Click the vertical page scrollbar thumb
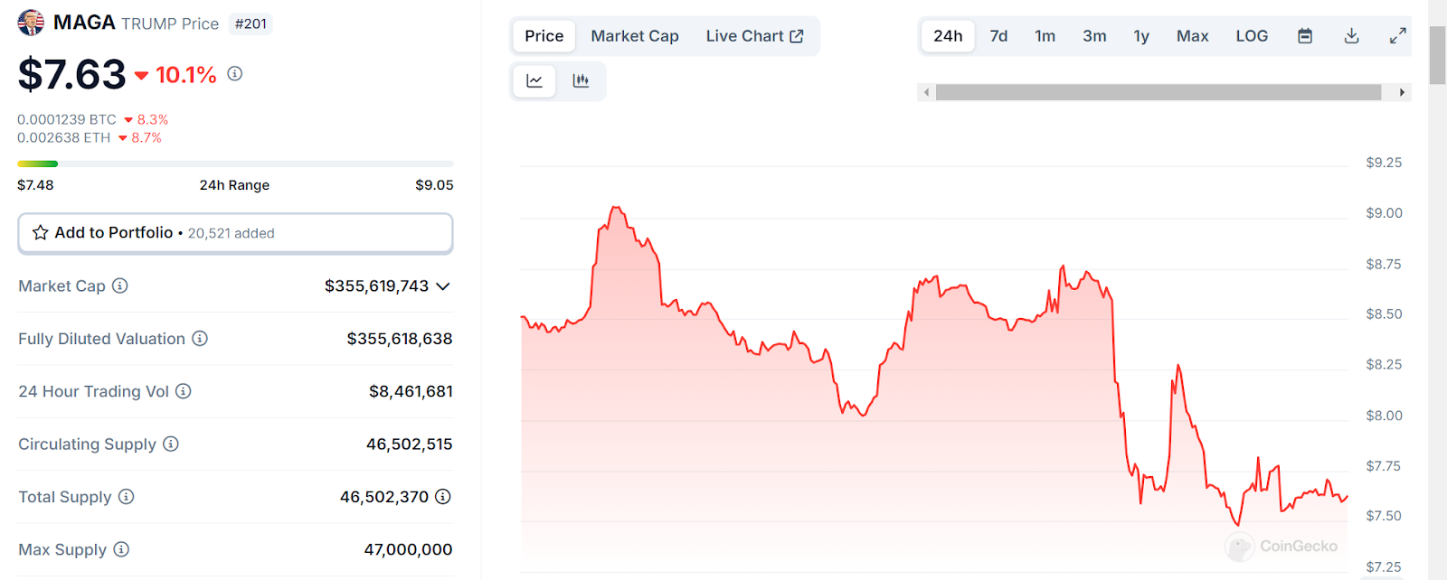Image resolution: width=1447 pixels, height=580 pixels. 1437,55
